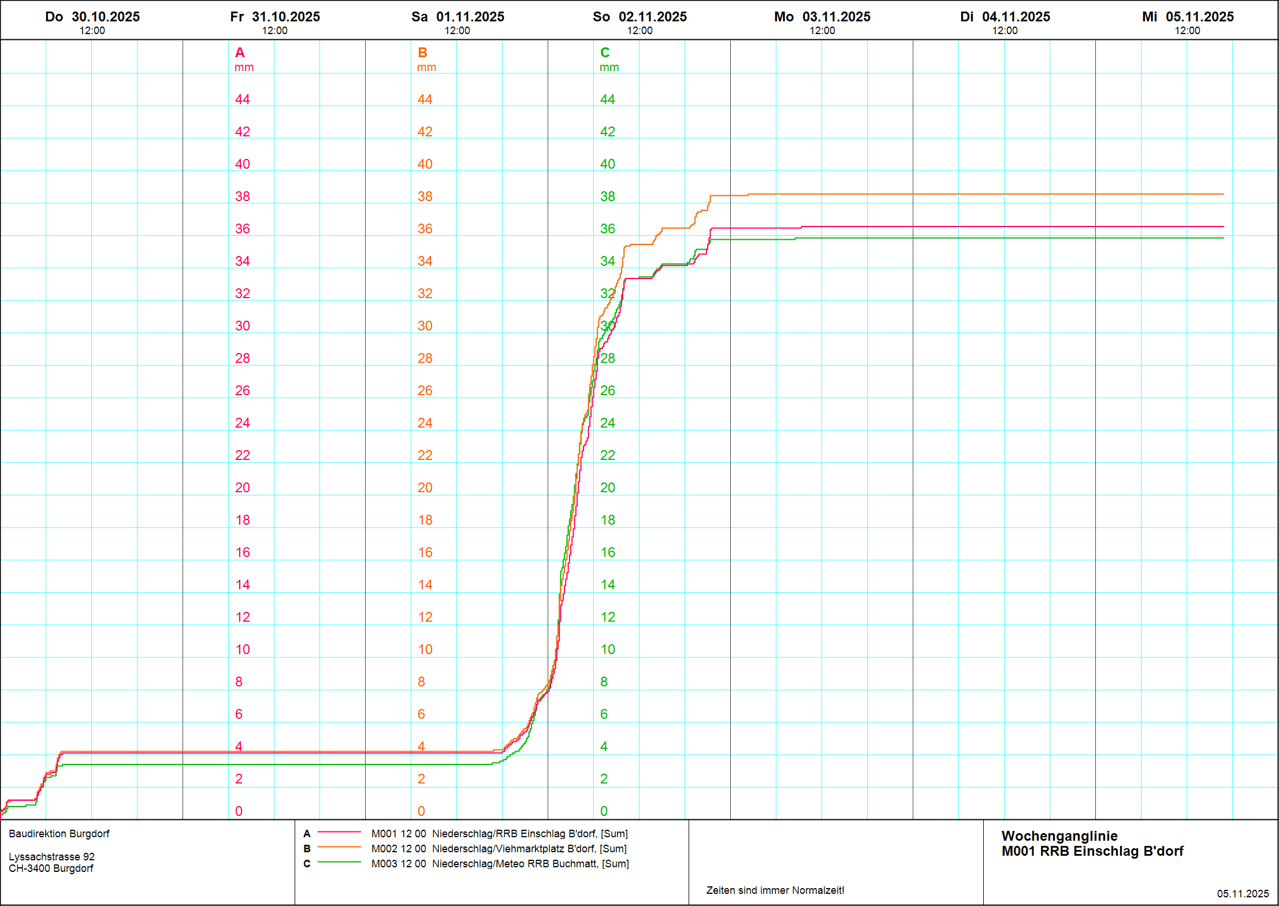Click the Baudirektion Burgdorf address text
Screen dimensions: 1279x906
click(x=59, y=834)
